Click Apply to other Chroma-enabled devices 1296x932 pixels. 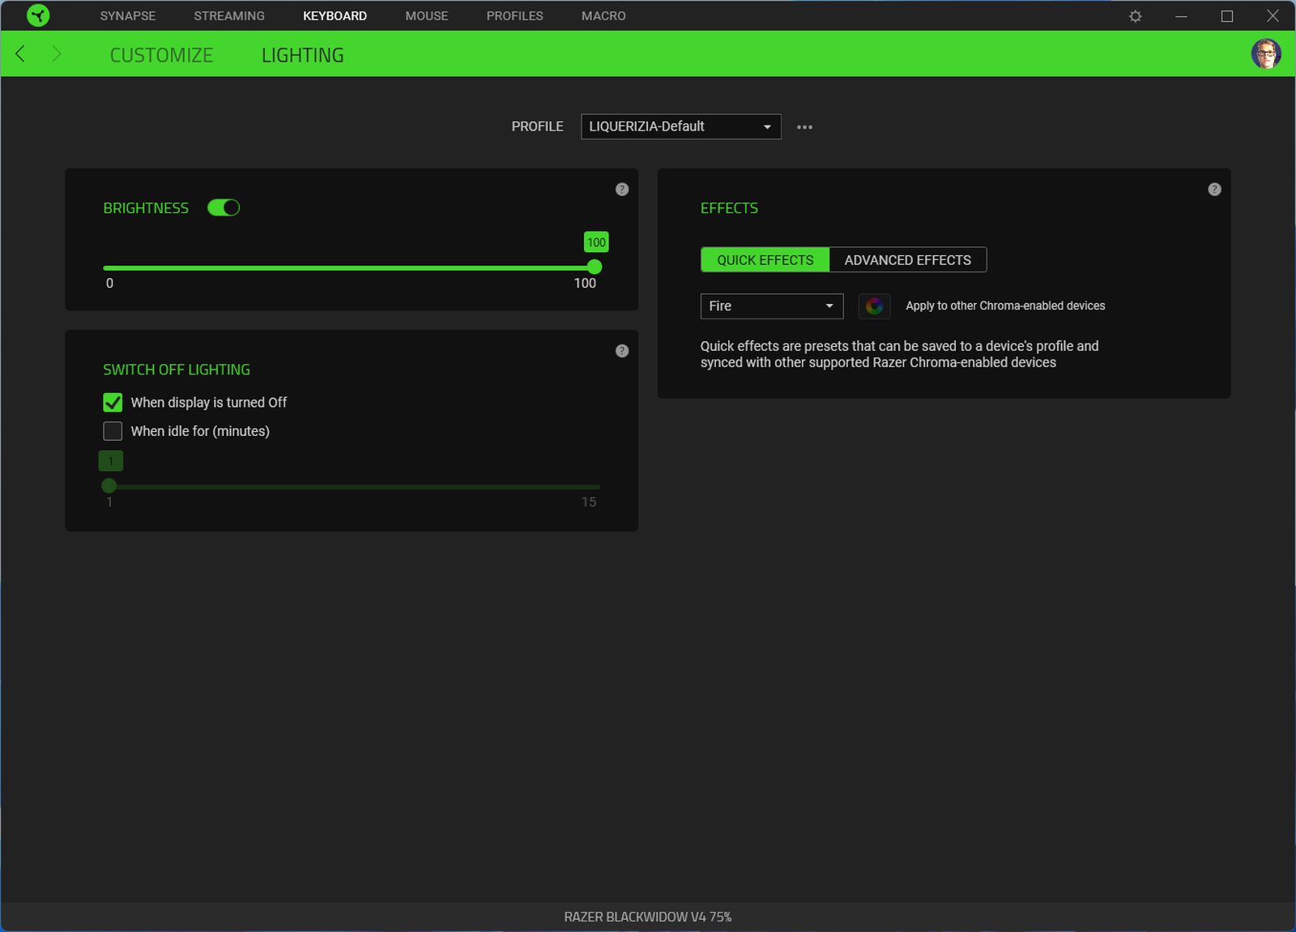[x=1005, y=306]
